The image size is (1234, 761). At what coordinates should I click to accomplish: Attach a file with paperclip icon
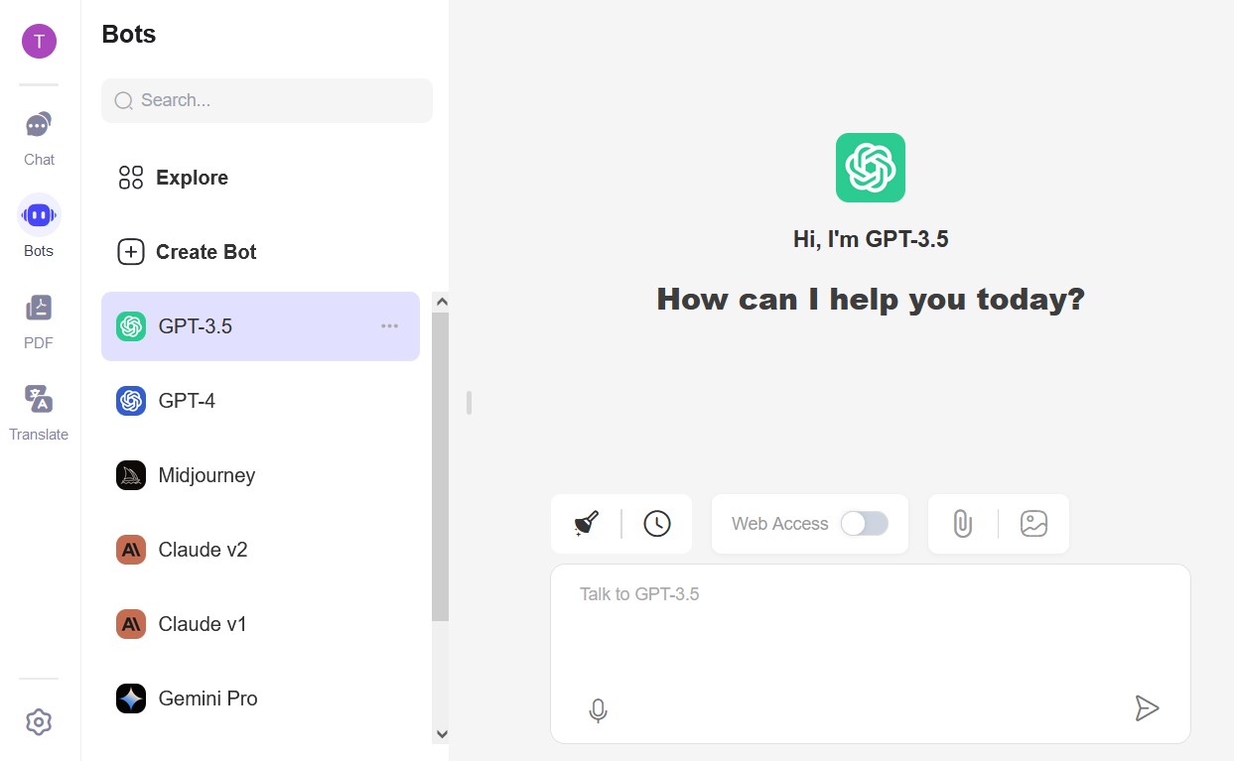point(963,524)
